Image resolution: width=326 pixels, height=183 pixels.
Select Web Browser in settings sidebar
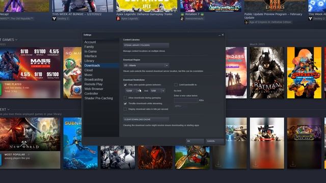click(94, 89)
